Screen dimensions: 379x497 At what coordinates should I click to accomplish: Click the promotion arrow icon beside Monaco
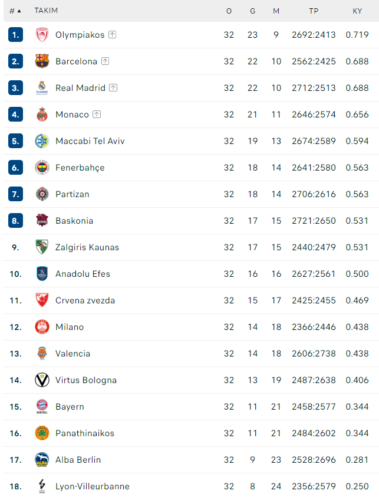97,114
